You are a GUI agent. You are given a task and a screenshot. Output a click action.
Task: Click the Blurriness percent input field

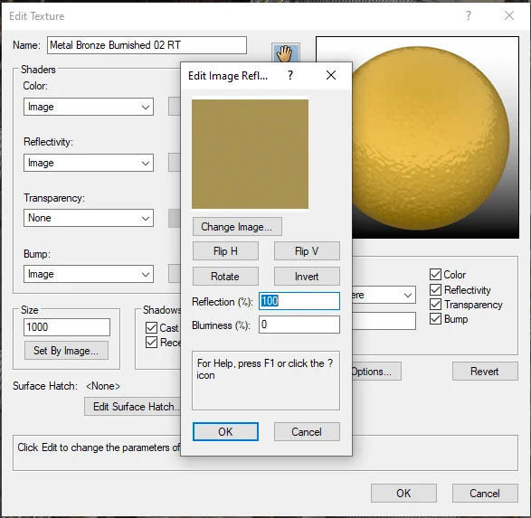click(299, 325)
